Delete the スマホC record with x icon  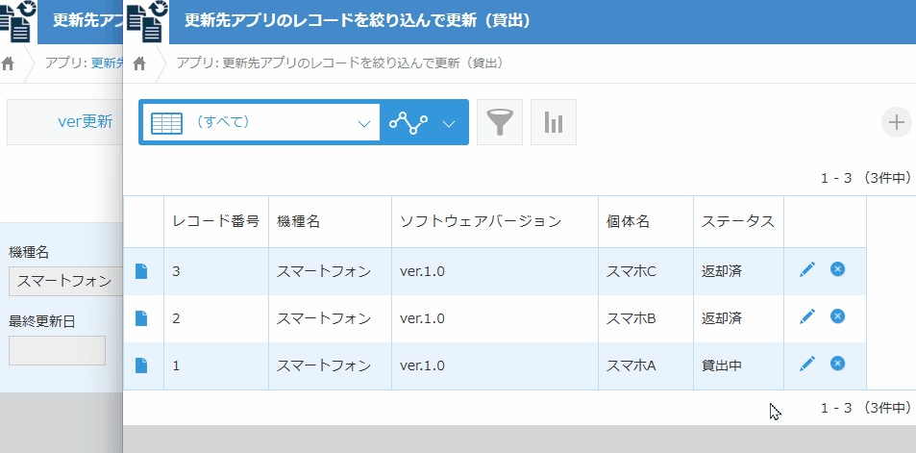(x=838, y=269)
